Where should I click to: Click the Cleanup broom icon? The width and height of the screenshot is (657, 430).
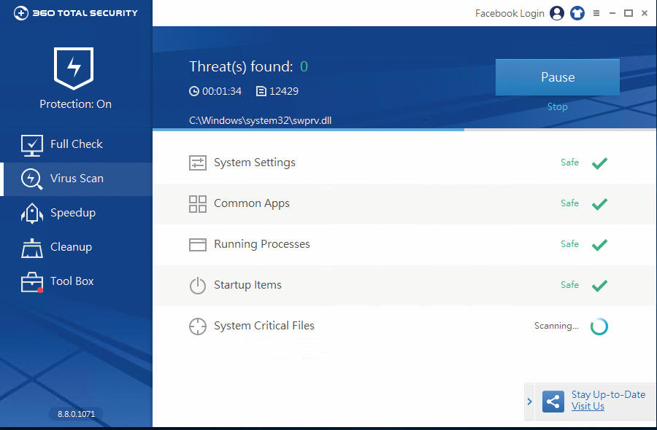click(32, 248)
